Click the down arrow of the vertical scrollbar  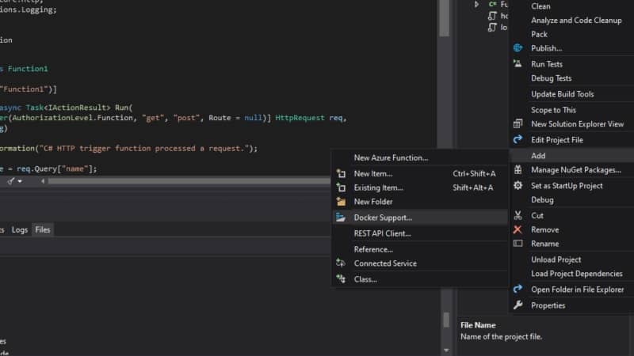[446, 350]
